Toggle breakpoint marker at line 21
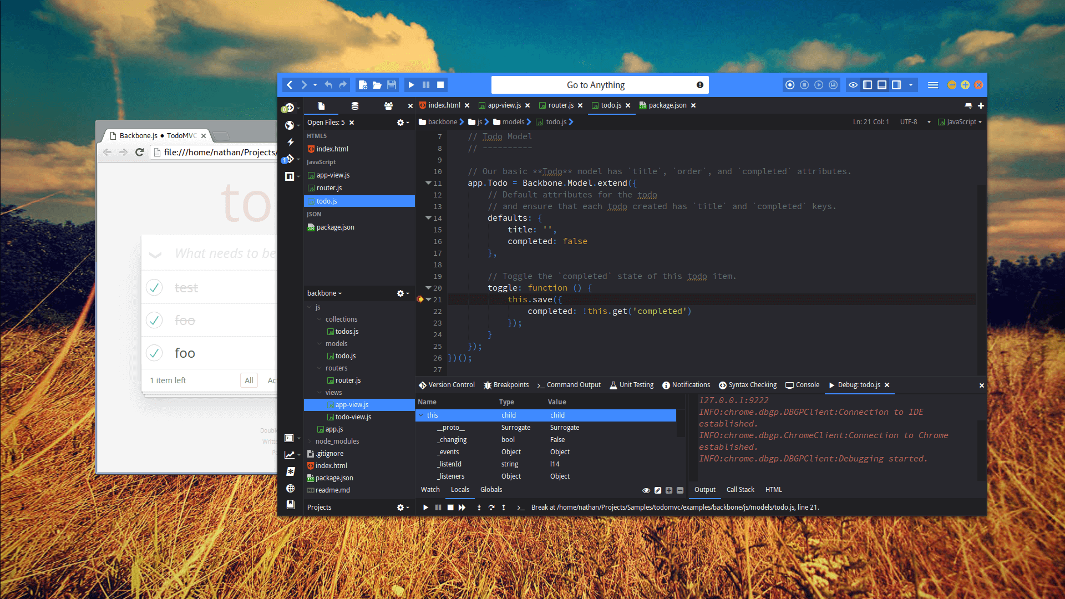The image size is (1065, 599). [420, 299]
